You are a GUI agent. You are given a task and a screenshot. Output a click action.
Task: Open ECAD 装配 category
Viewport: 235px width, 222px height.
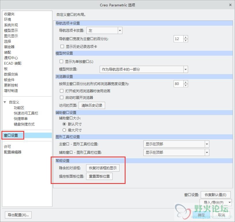(13, 63)
